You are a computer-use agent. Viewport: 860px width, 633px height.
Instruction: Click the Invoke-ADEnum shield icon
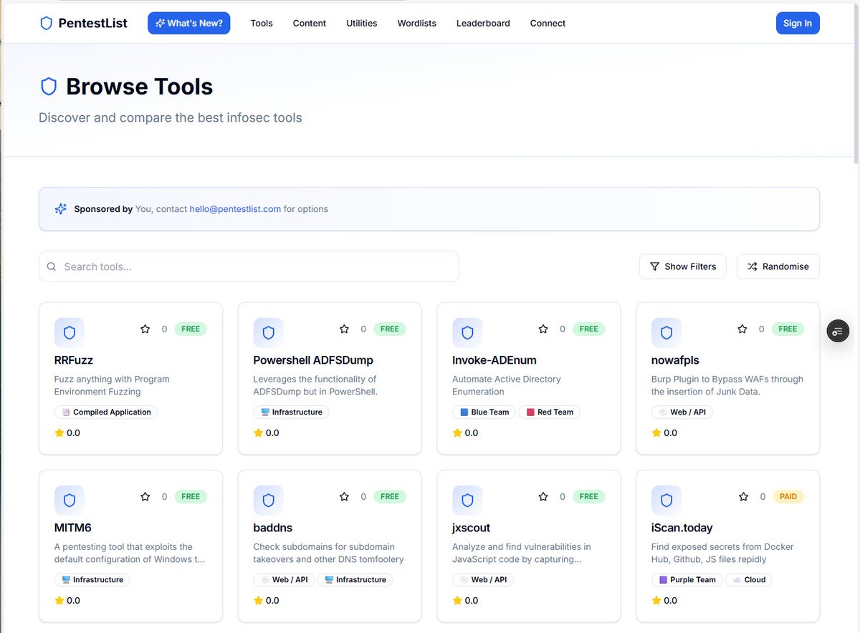467,332
